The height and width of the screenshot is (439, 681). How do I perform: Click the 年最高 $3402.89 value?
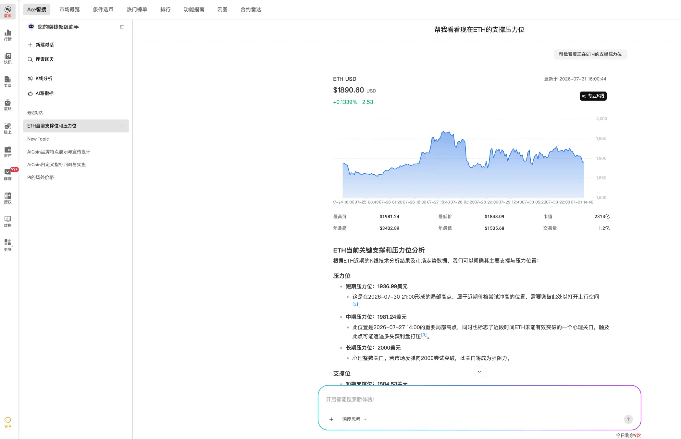(x=389, y=228)
